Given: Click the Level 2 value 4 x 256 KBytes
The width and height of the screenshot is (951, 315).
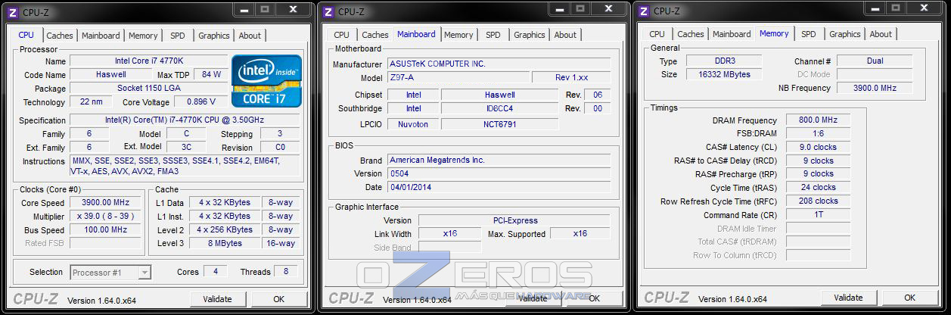Looking at the screenshot, I should pyautogui.click(x=225, y=229).
